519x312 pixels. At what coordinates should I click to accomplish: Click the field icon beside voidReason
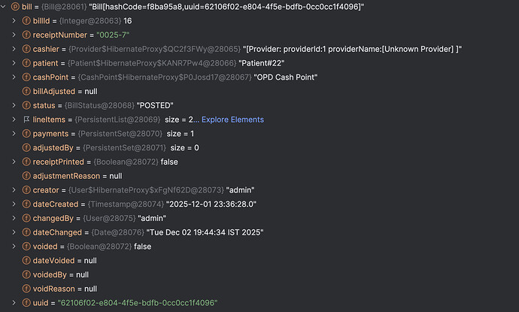click(x=27, y=289)
